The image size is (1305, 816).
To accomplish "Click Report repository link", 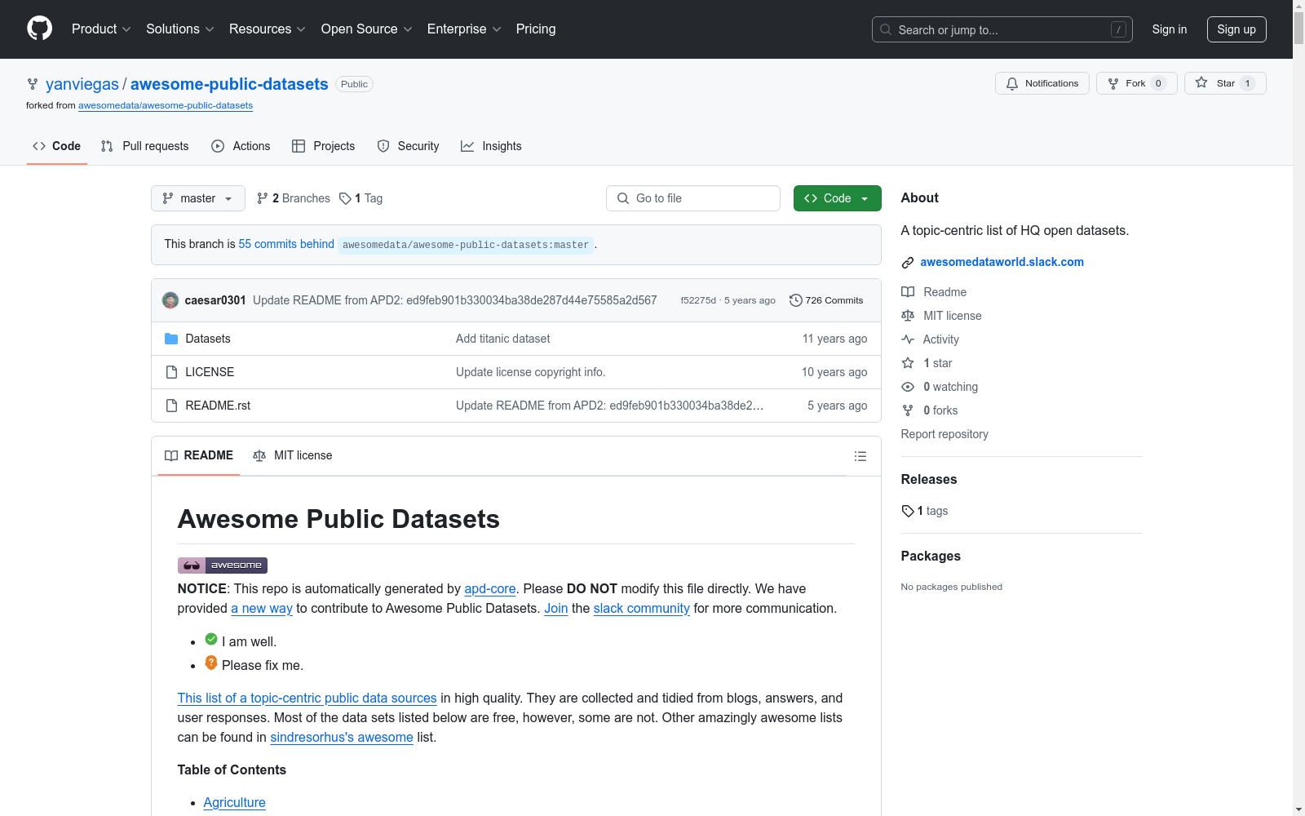I will coord(944,434).
